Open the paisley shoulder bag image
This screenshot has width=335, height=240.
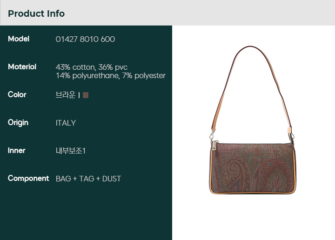[252, 120]
